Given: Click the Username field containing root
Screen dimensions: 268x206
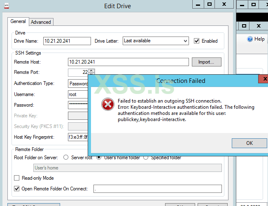Looking at the screenshot, I should click(78, 94).
